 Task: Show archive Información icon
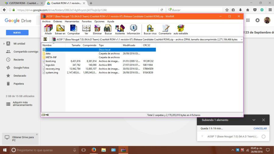(x=133, y=30)
